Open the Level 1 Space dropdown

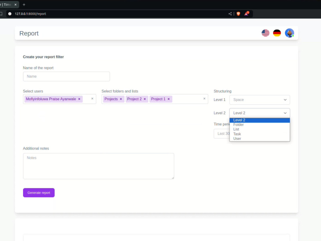260,100
